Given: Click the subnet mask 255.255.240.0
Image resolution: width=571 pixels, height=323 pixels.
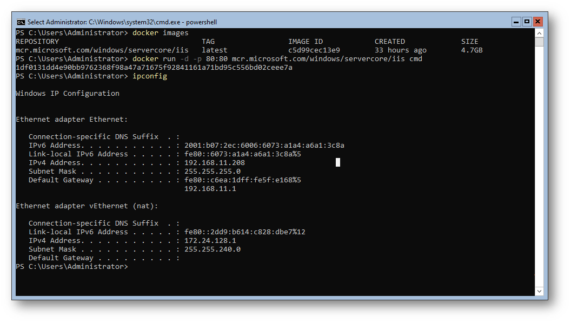Looking at the screenshot, I should coord(213,249).
